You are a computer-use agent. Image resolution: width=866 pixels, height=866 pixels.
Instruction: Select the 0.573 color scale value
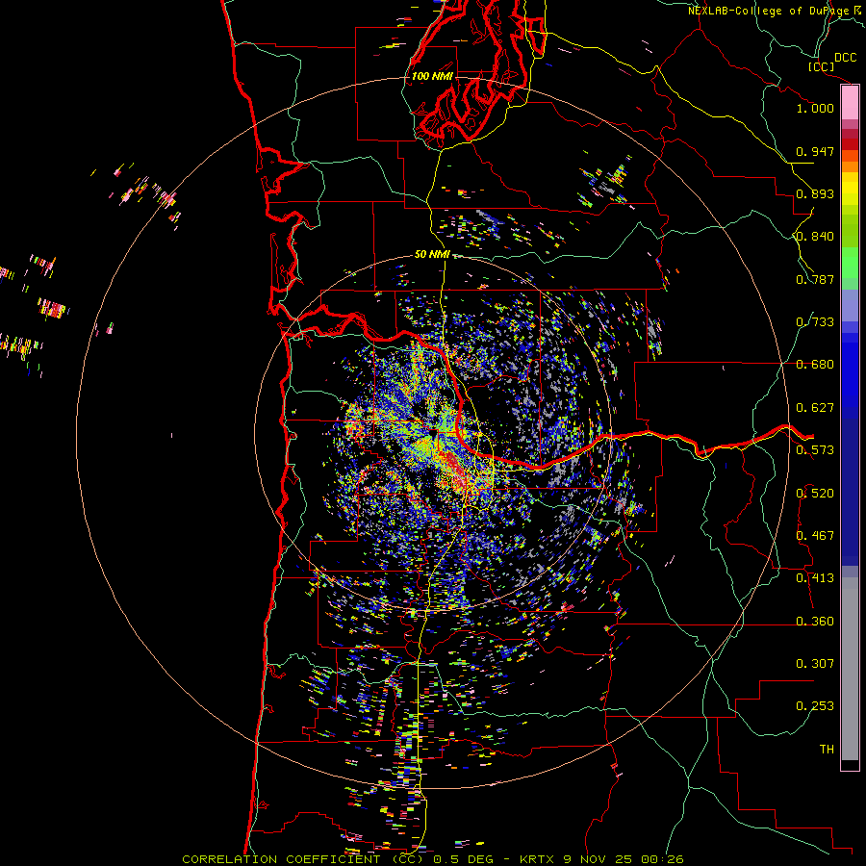tap(815, 450)
